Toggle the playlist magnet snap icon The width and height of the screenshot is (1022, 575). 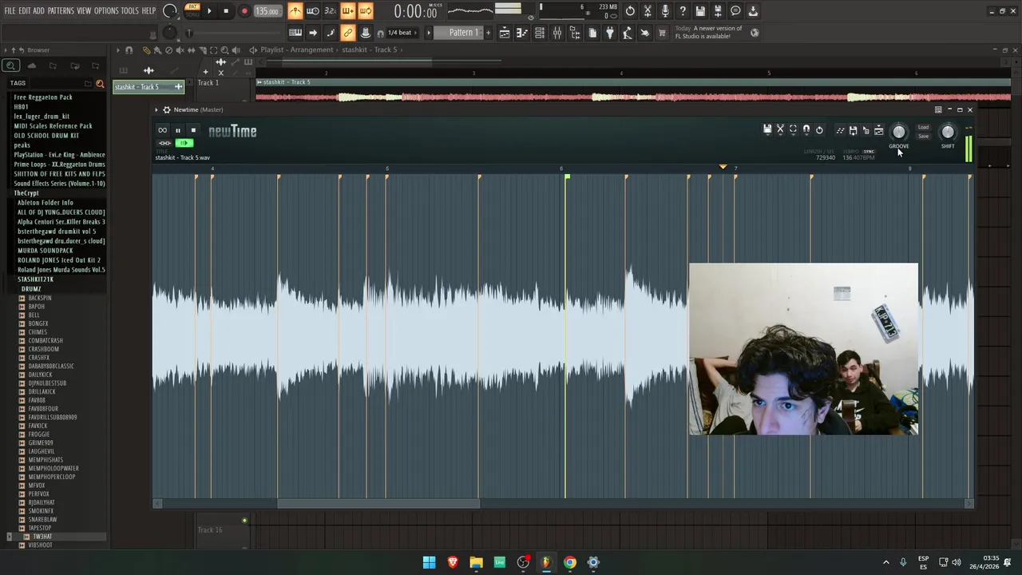pyautogui.click(x=129, y=50)
